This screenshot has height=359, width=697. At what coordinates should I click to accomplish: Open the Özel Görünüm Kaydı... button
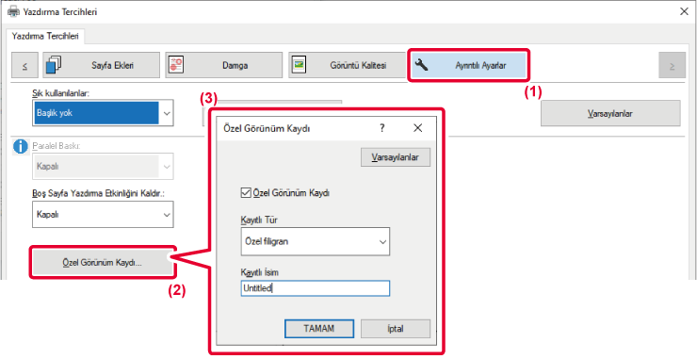[x=103, y=263]
